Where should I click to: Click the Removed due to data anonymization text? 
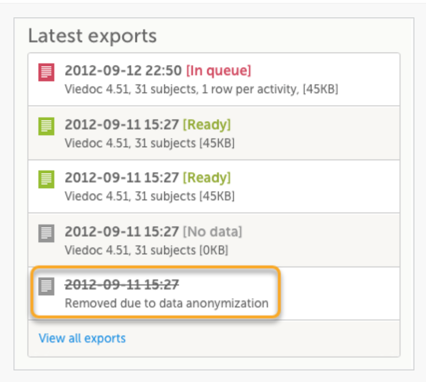pyautogui.click(x=166, y=303)
